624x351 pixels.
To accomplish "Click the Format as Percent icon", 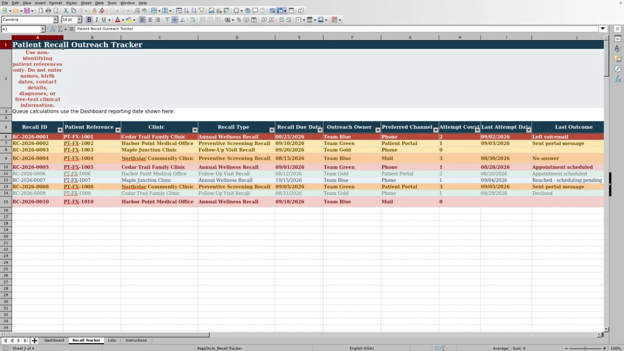I will 239,20.
